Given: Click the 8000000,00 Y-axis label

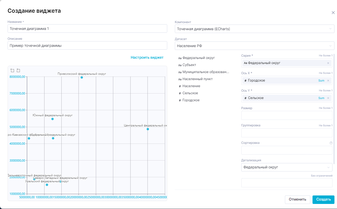Looking at the screenshot, I should pos(17,77).
